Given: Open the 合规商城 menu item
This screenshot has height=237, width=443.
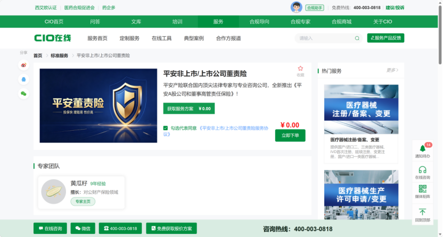Looking at the screenshot, I should coord(342,22).
